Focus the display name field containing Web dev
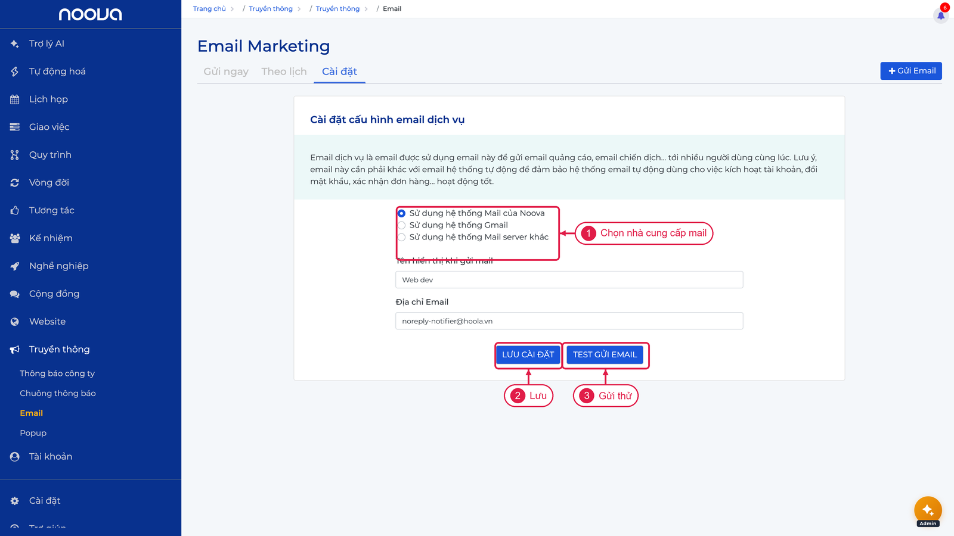Image resolution: width=954 pixels, height=536 pixels. (x=569, y=280)
